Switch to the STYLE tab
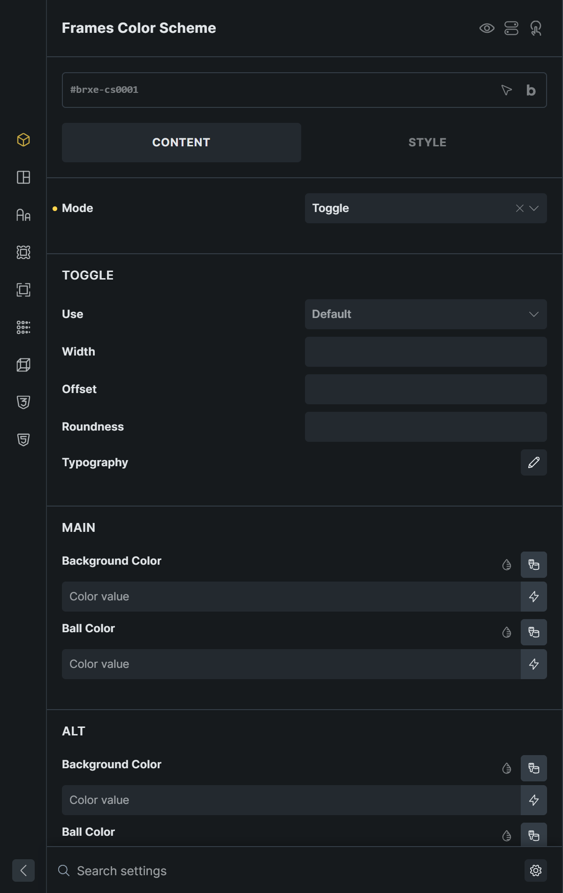The height and width of the screenshot is (893, 563). (x=427, y=143)
